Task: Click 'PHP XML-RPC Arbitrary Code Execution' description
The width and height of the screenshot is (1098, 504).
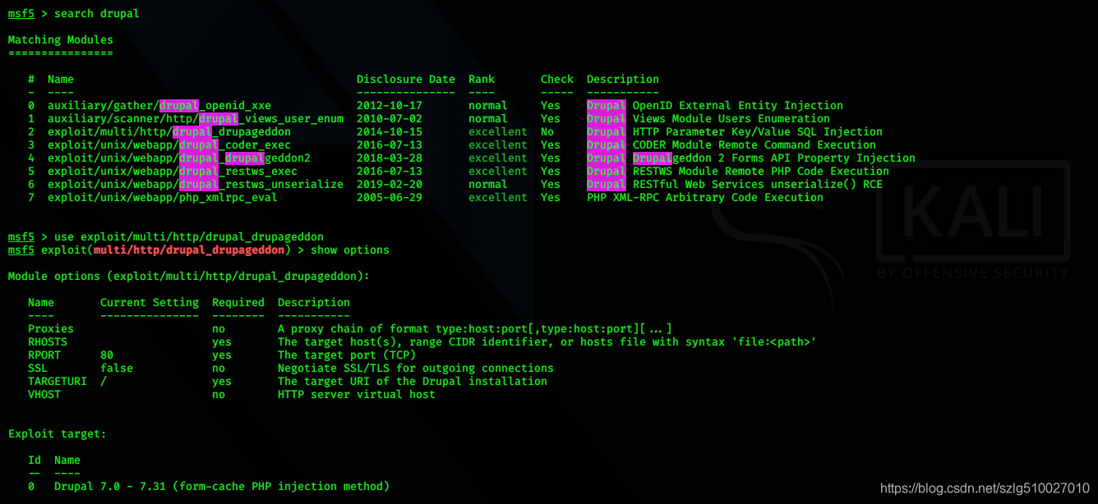Action: [x=705, y=198]
